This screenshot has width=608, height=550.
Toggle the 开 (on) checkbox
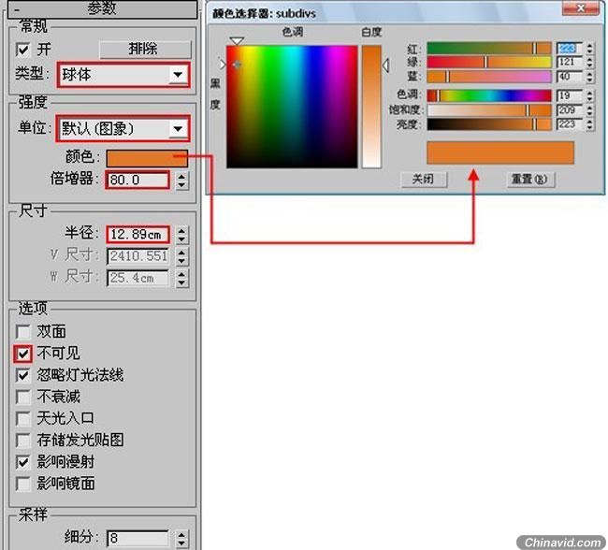pyautogui.click(x=22, y=50)
